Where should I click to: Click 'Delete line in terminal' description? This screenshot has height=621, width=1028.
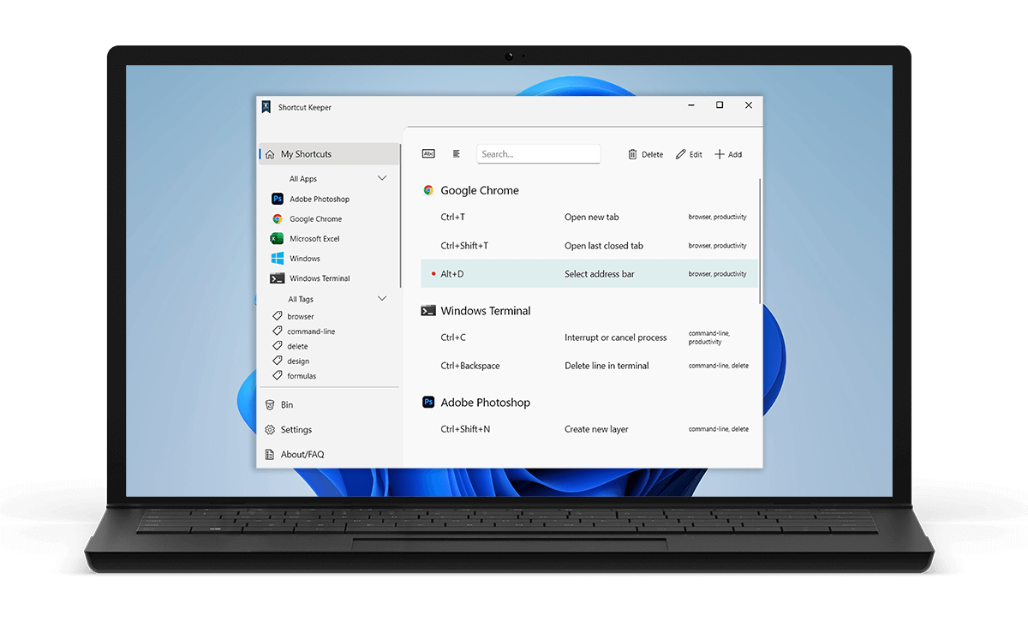[x=607, y=366]
